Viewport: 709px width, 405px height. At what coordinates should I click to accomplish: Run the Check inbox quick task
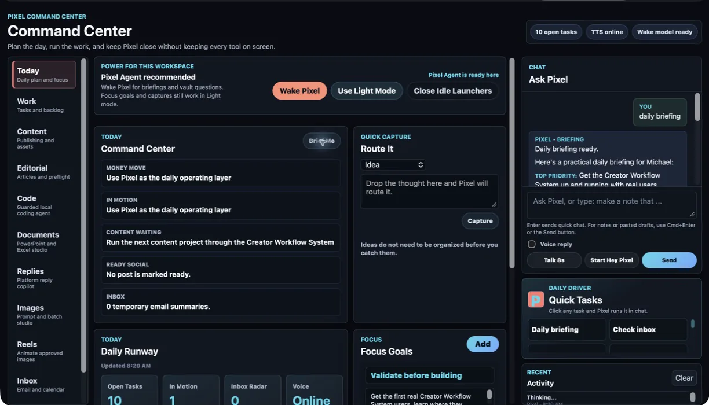[648, 329]
